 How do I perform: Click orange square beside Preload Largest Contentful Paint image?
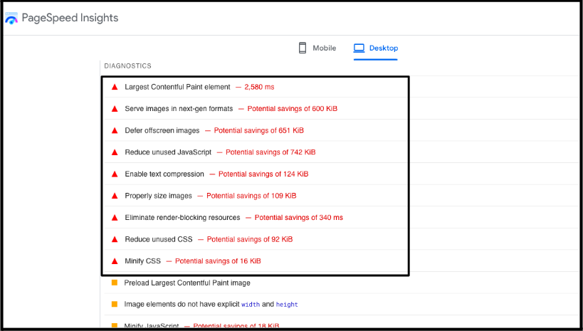[115, 283]
